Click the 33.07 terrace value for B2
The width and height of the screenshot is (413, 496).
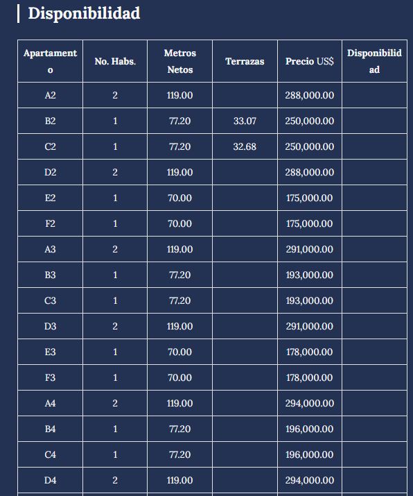[245, 121]
